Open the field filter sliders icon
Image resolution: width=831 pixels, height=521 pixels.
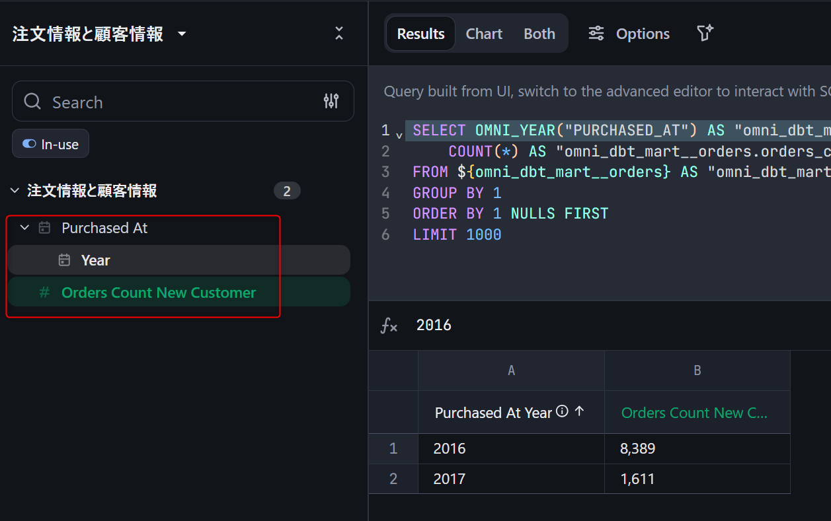point(331,101)
